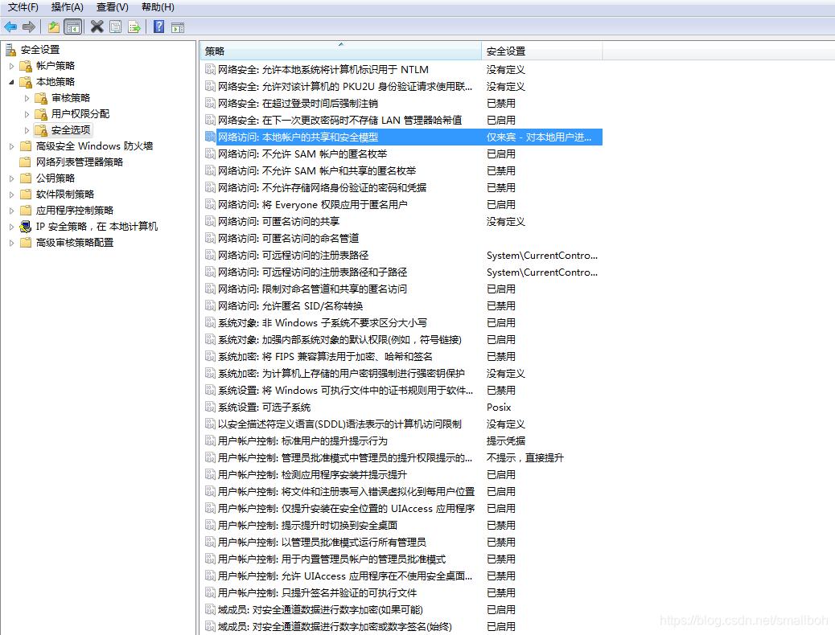Viewport: 835px width, 635px height.
Task: Sort by the 安全设置 column header
Action: [542, 51]
